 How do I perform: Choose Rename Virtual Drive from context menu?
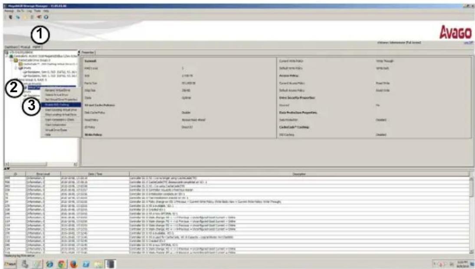click(58, 90)
